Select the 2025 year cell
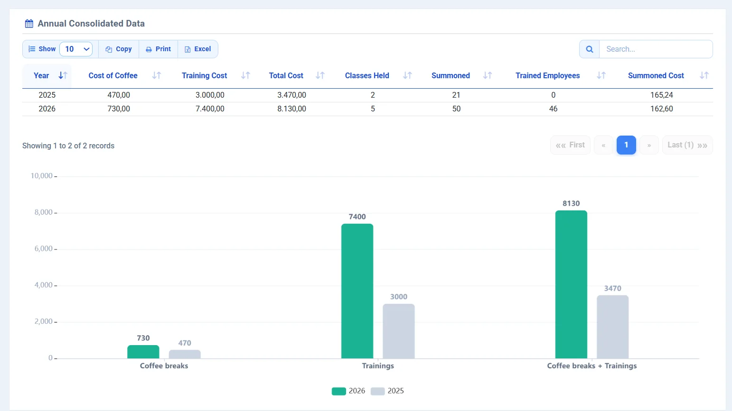 click(x=47, y=95)
